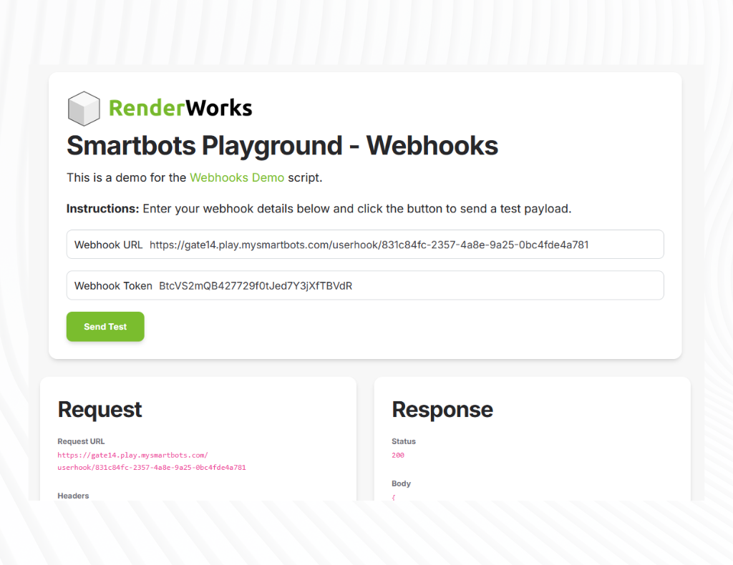Click the Response panel heading

click(x=442, y=410)
